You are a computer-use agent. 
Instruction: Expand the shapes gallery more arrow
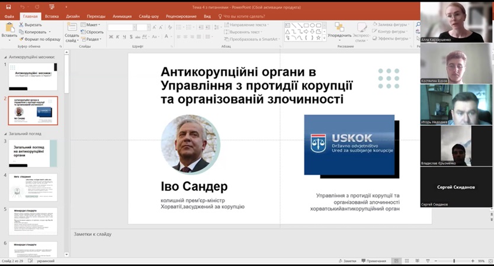click(324, 38)
